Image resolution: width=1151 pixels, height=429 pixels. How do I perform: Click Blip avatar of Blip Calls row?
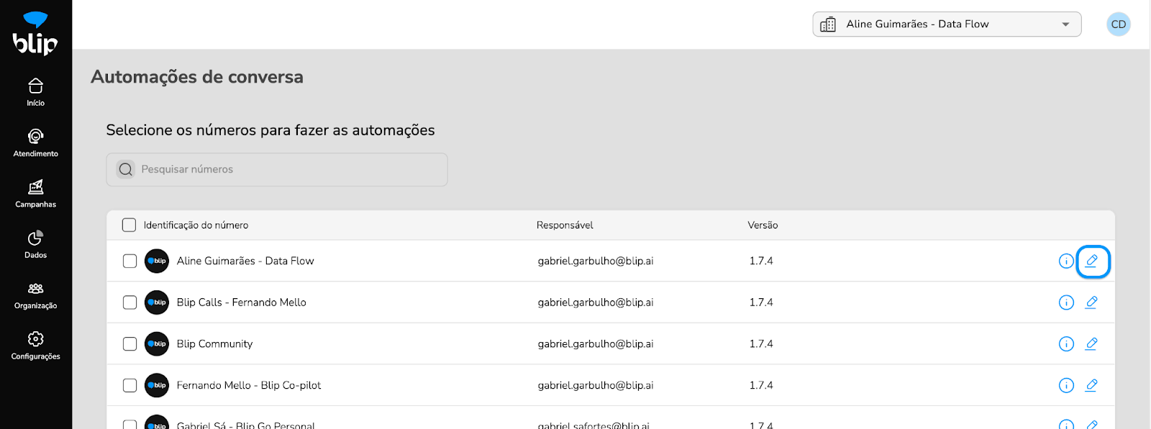pos(157,303)
